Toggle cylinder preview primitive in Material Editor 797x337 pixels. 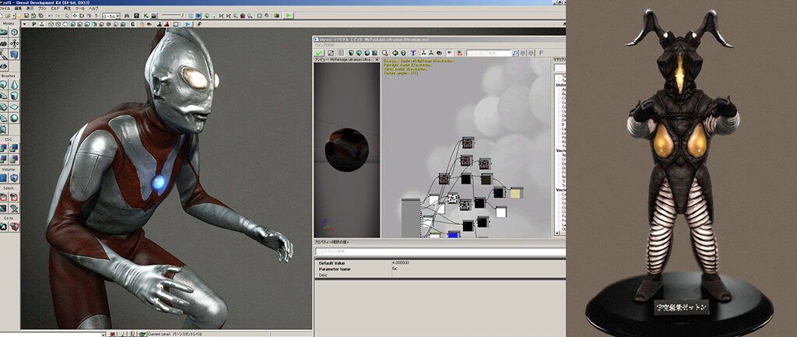(351, 52)
